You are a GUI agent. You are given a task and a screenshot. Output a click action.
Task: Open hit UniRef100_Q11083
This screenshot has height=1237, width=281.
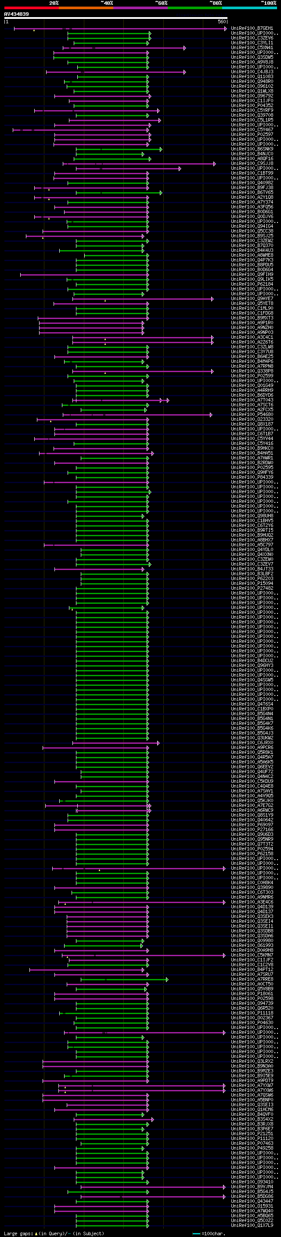pyautogui.click(x=252, y=77)
